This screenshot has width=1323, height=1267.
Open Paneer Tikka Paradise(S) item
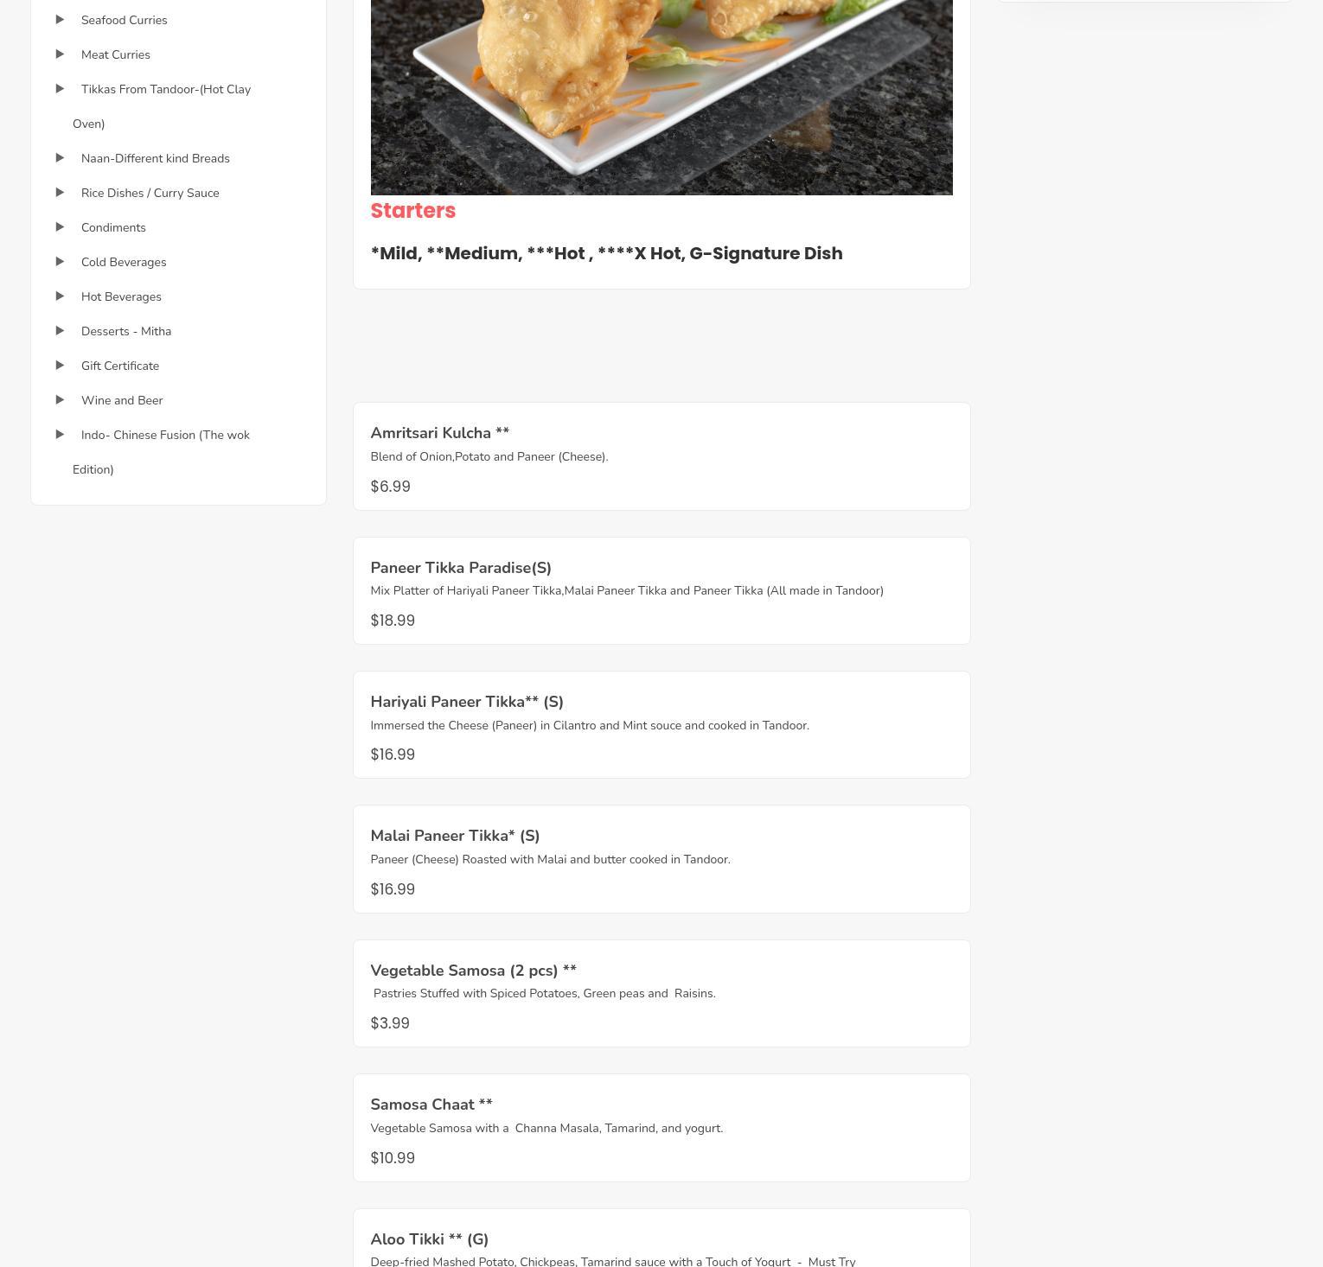coord(661,590)
